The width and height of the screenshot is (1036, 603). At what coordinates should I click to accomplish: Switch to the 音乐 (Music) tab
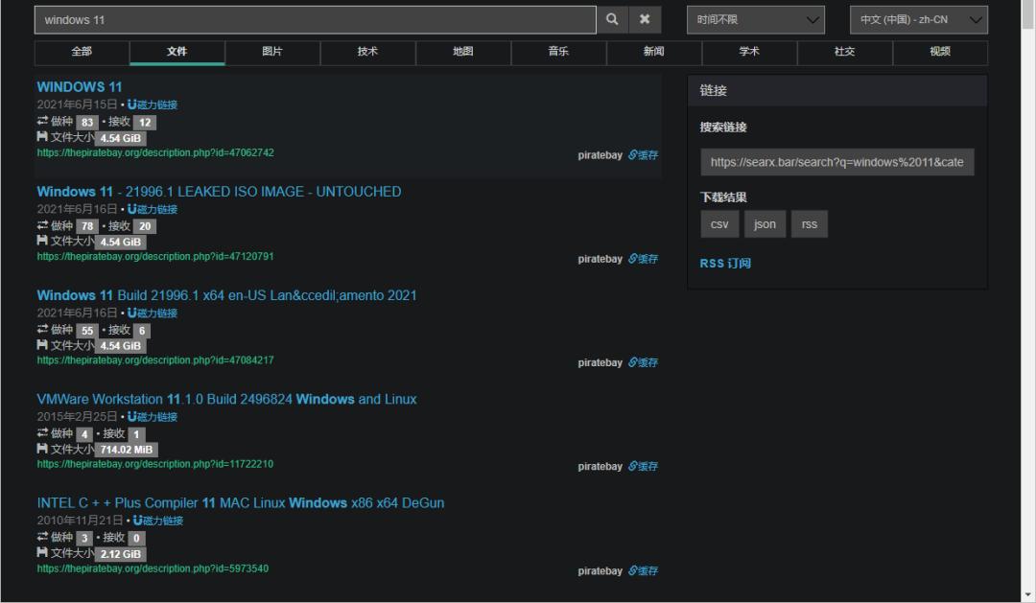(558, 52)
